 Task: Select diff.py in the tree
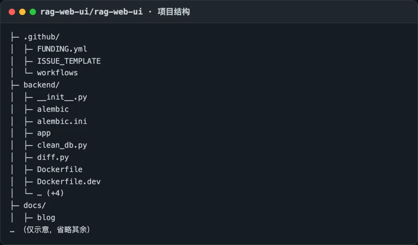click(53, 157)
